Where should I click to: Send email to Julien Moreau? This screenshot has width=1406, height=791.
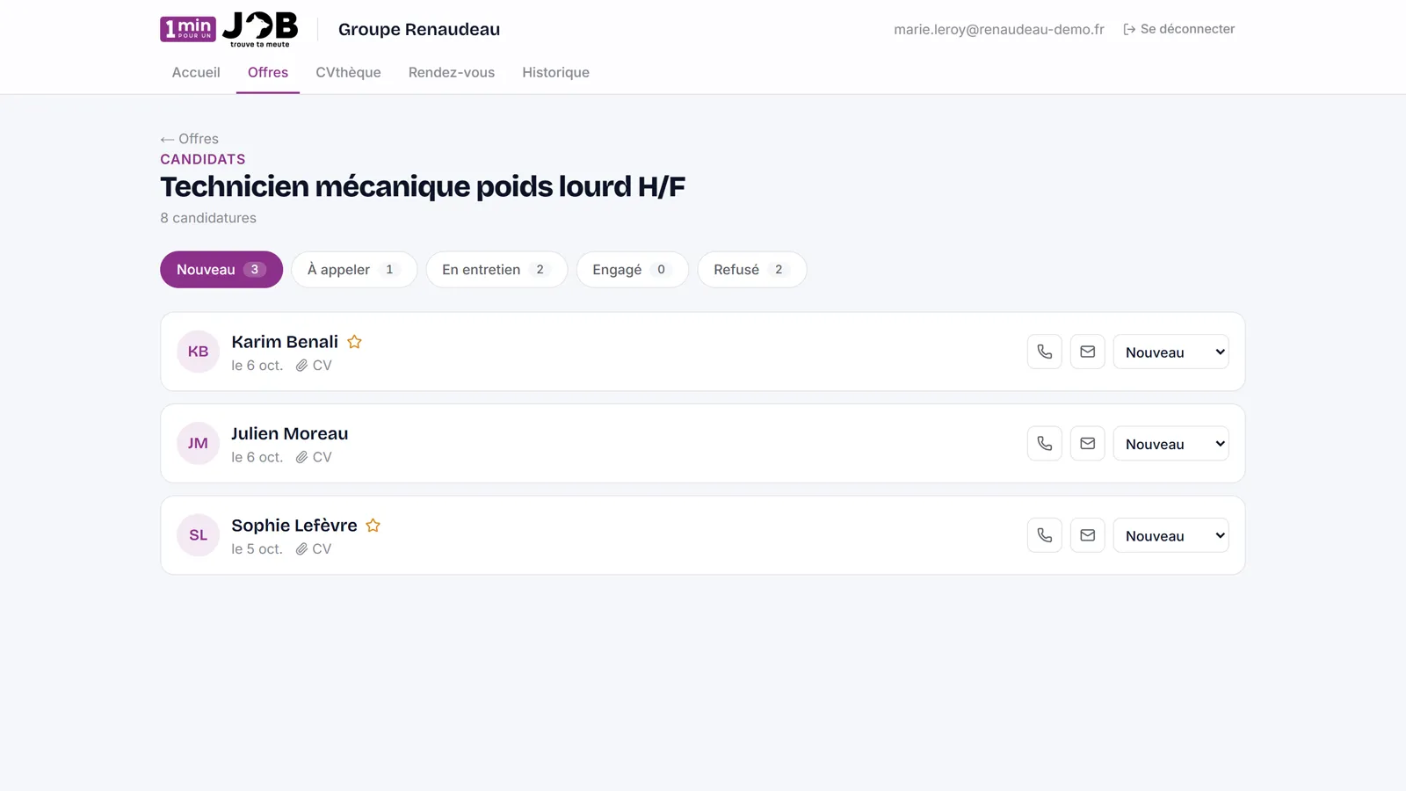tap(1087, 444)
